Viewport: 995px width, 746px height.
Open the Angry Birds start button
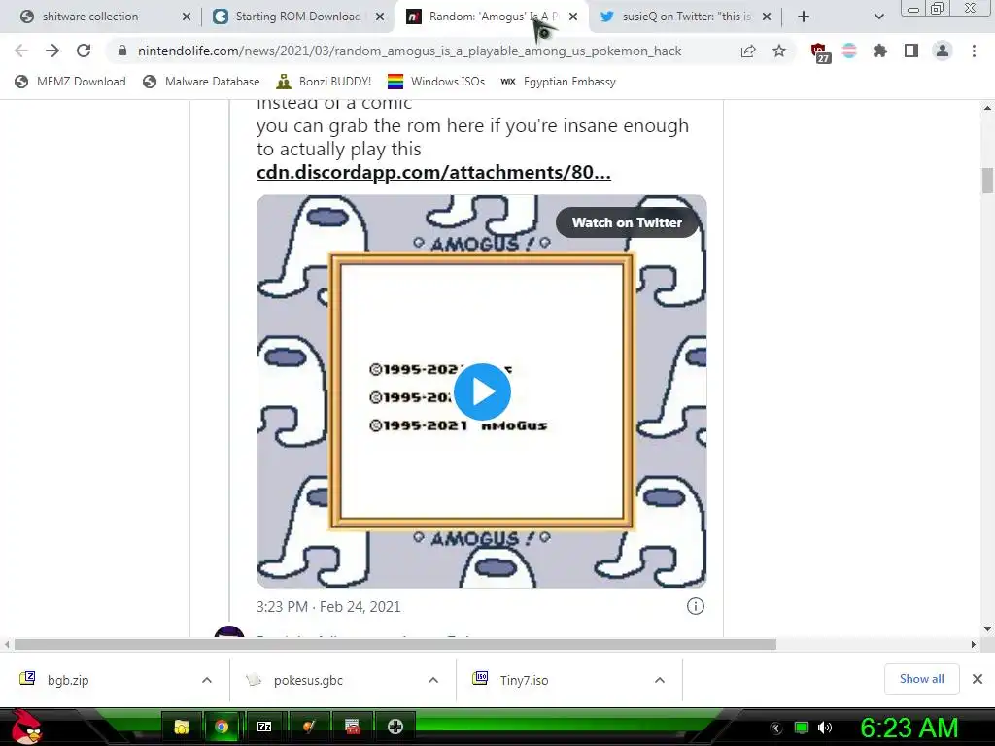(x=26, y=727)
